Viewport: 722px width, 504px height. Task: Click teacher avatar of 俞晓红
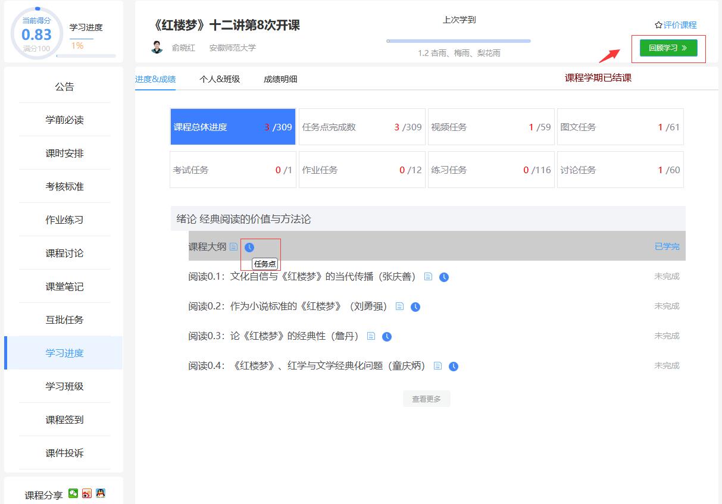pyautogui.click(x=157, y=47)
